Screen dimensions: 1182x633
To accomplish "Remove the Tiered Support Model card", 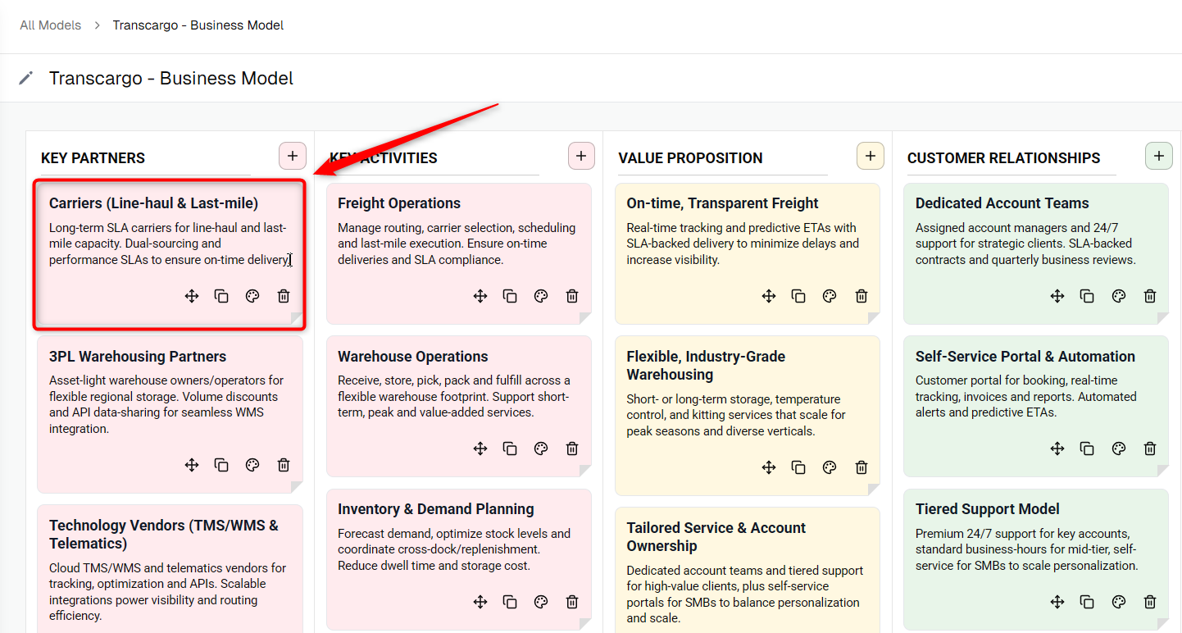I will [1150, 602].
